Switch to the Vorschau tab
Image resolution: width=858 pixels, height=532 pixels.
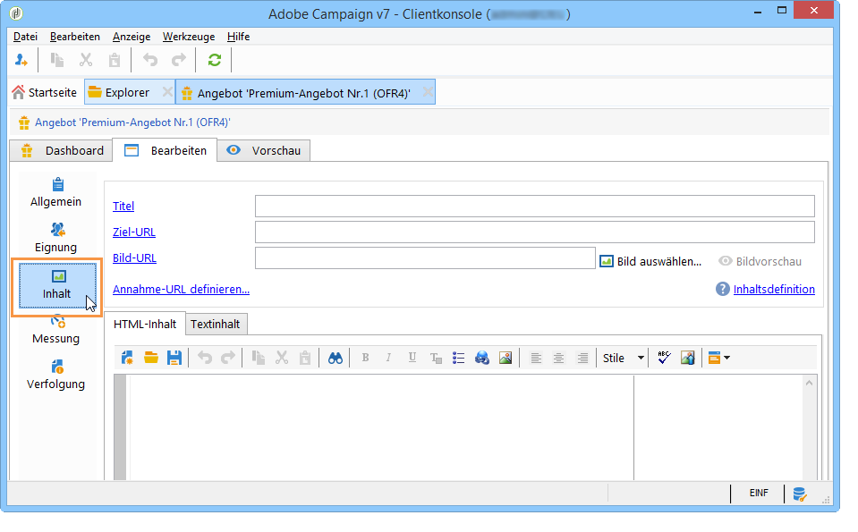[264, 150]
